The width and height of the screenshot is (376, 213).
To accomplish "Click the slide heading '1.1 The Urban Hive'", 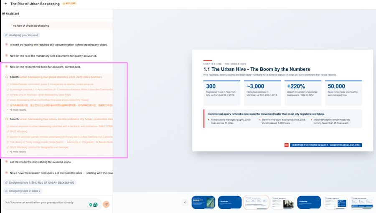I will [x=257, y=69].
